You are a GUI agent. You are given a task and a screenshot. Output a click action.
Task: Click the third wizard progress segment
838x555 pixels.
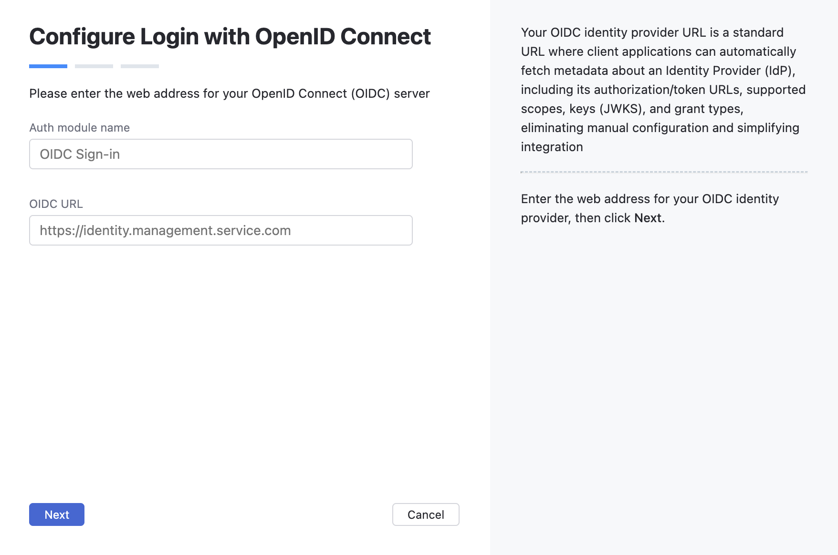[x=139, y=66]
